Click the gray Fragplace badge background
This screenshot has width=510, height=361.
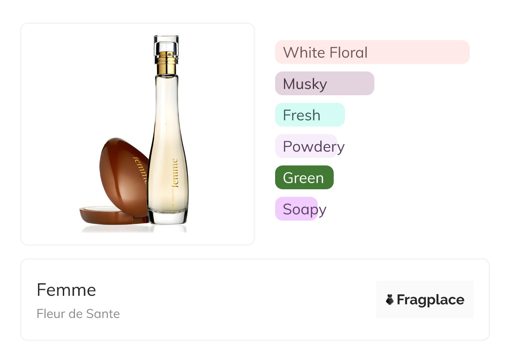[x=425, y=300]
